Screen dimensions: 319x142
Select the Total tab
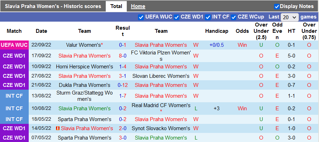click(x=116, y=6)
